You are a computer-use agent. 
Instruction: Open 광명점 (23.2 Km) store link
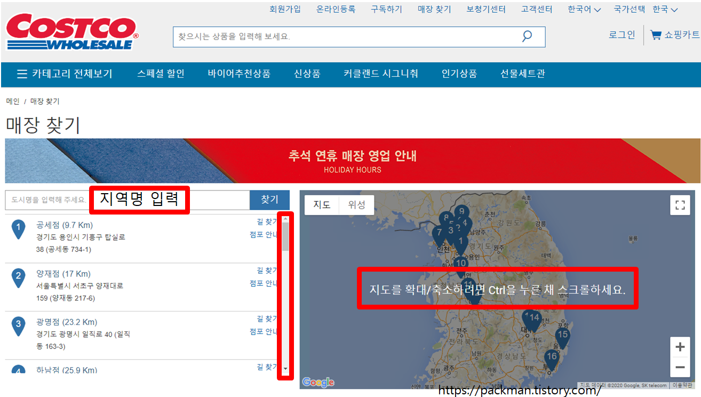tap(67, 322)
